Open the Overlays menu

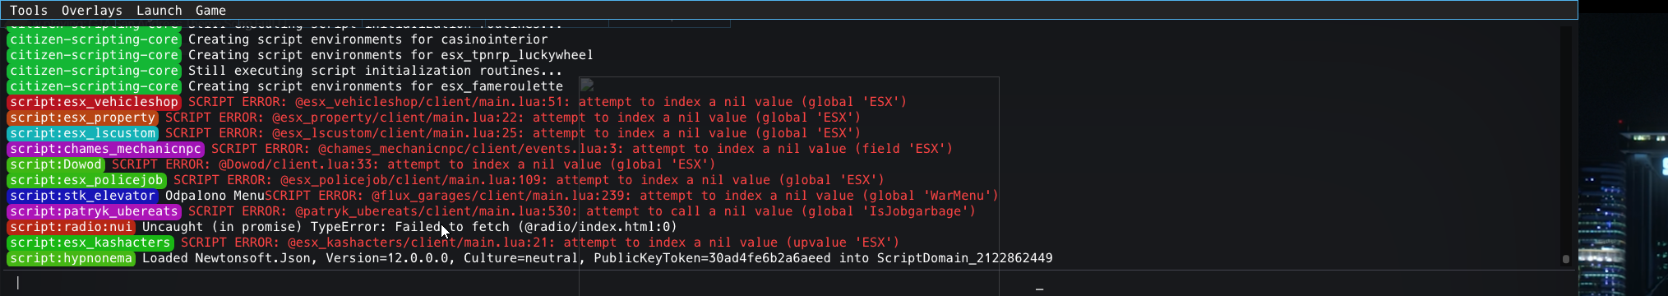(92, 11)
